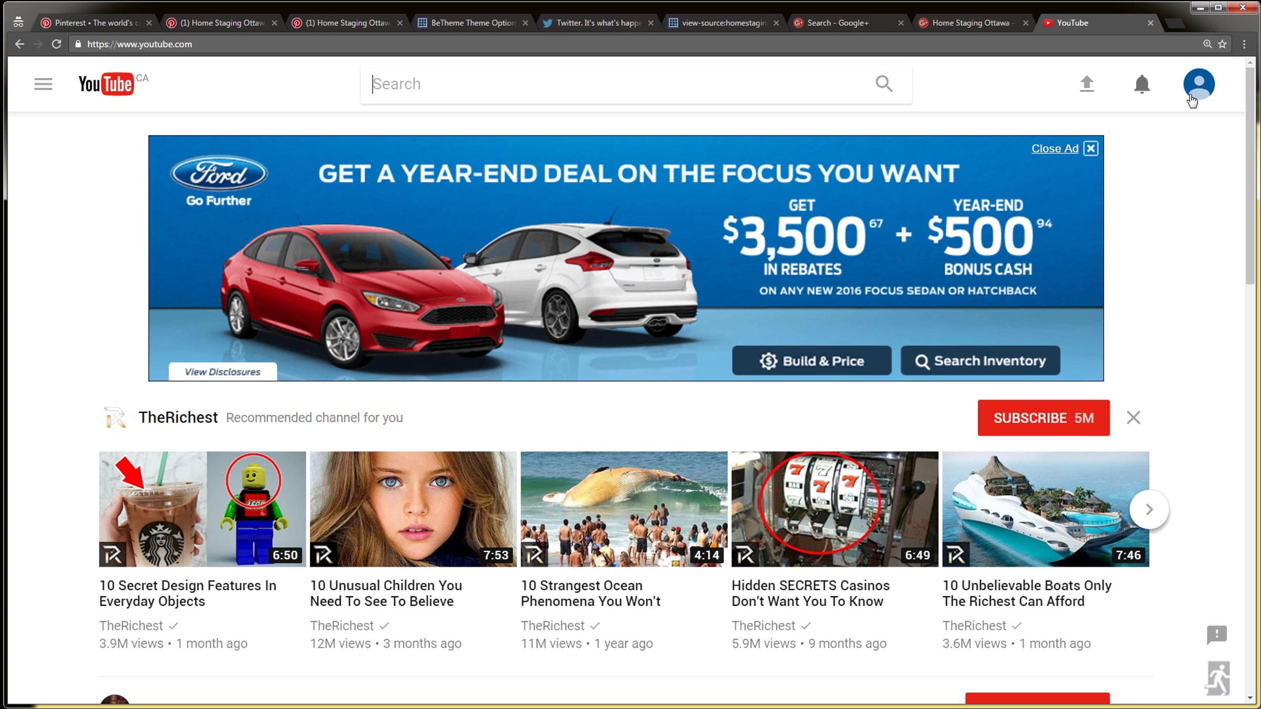Open View Disclosures in the ad
The width and height of the screenshot is (1261, 709).
pos(223,372)
